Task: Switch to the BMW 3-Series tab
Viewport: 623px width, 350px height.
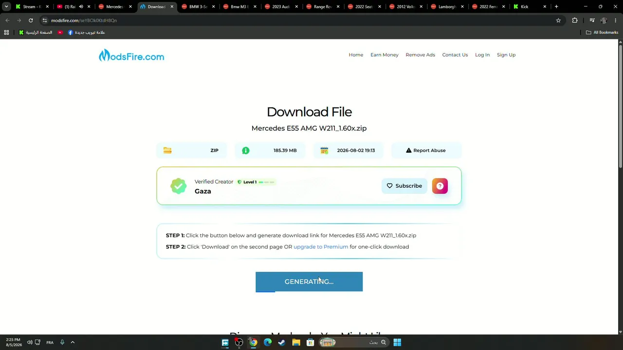Action: [x=198, y=7]
